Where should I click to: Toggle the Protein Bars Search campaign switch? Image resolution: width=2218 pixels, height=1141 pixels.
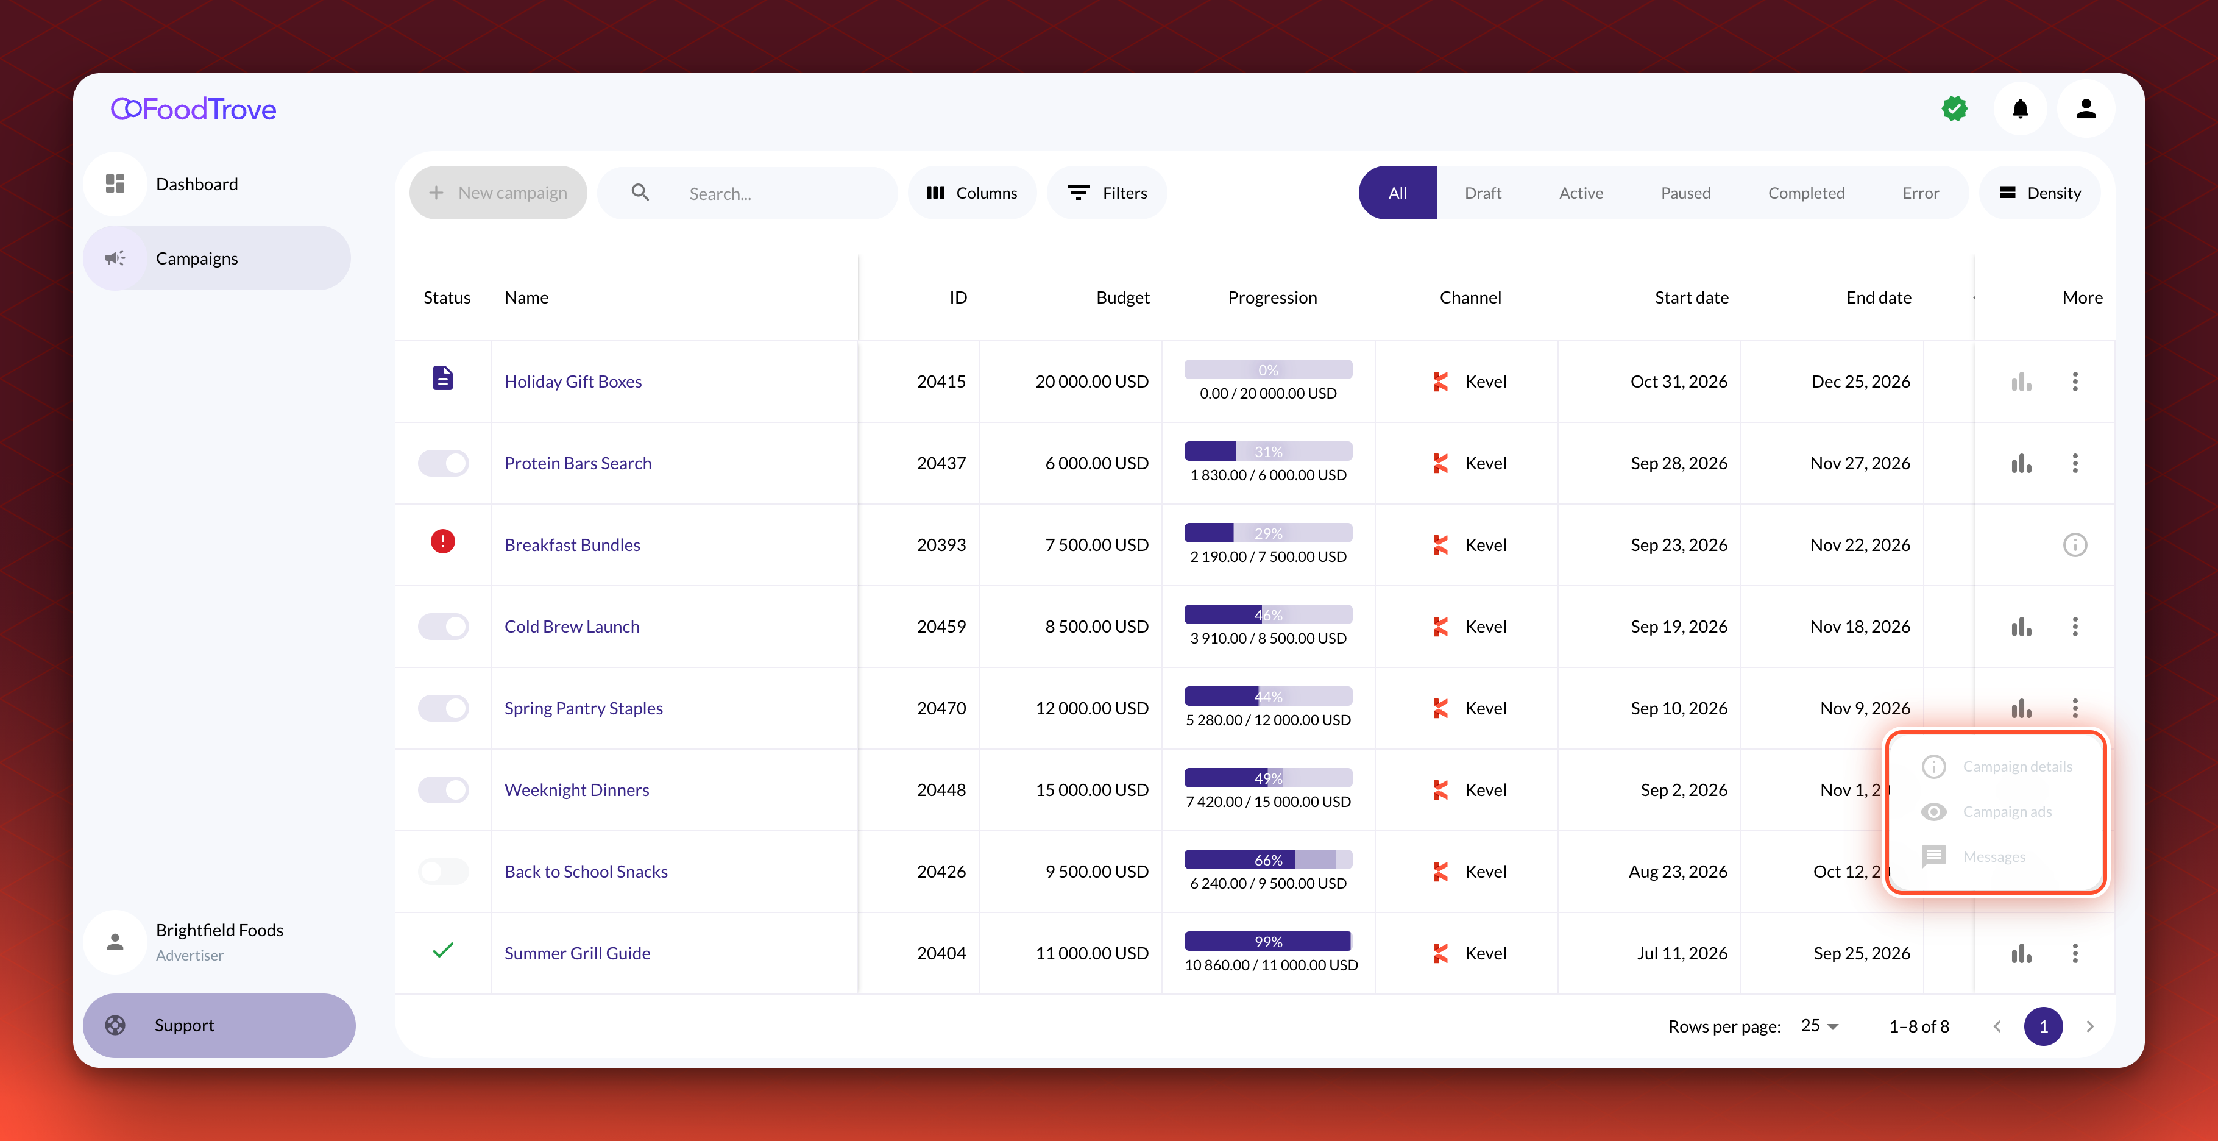442,463
